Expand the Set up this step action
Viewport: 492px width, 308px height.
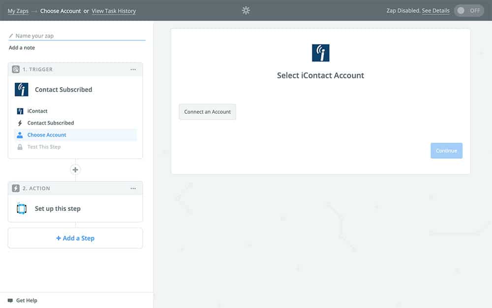click(58, 208)
